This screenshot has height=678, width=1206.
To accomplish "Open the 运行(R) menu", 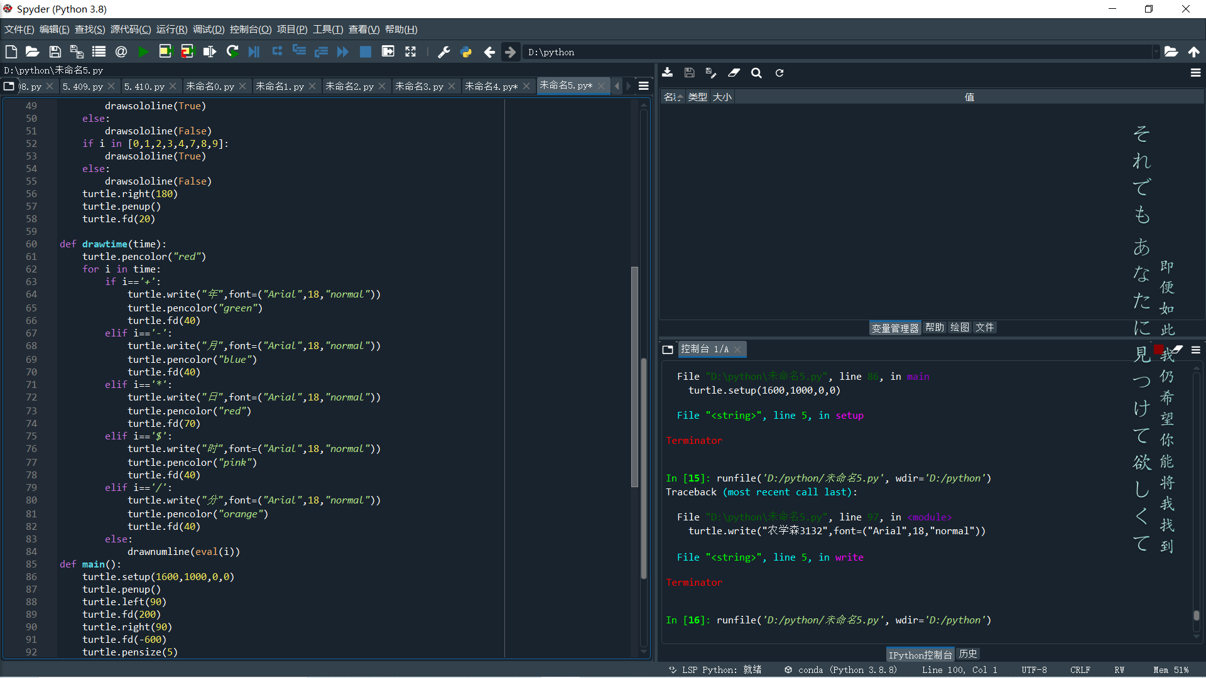I will (x=171, y=30).
